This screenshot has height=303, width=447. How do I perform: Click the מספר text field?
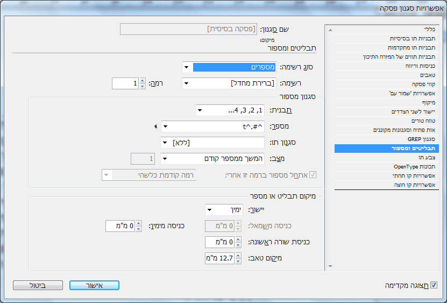click(x=217, y=126)
